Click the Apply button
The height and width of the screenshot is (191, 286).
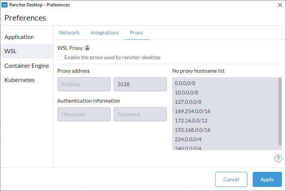point(267,179)
